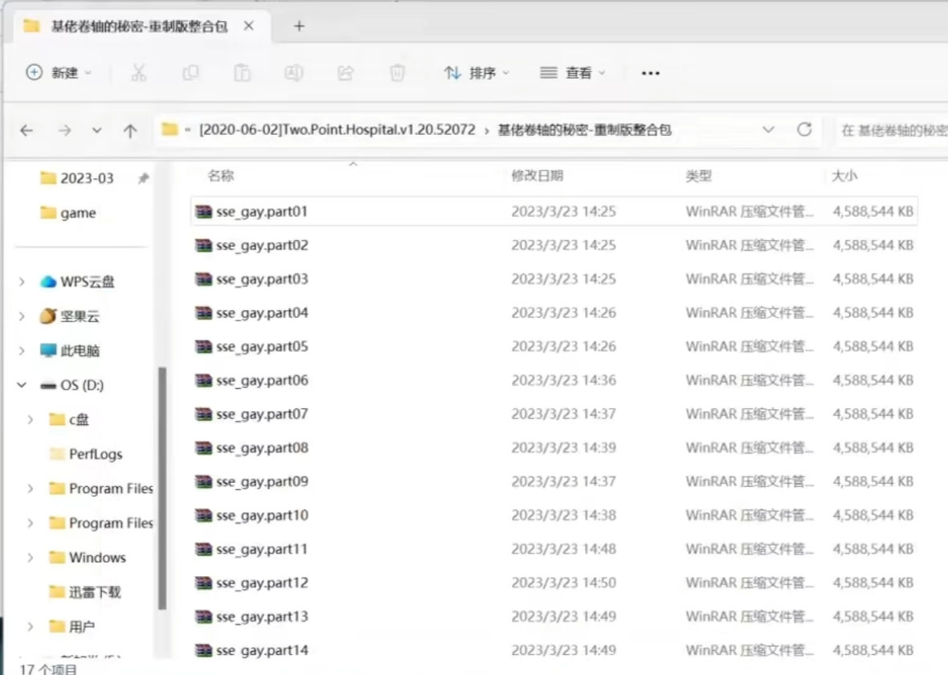
Task: Expand the 此电脑 tree node
Action: click(22, 350)
